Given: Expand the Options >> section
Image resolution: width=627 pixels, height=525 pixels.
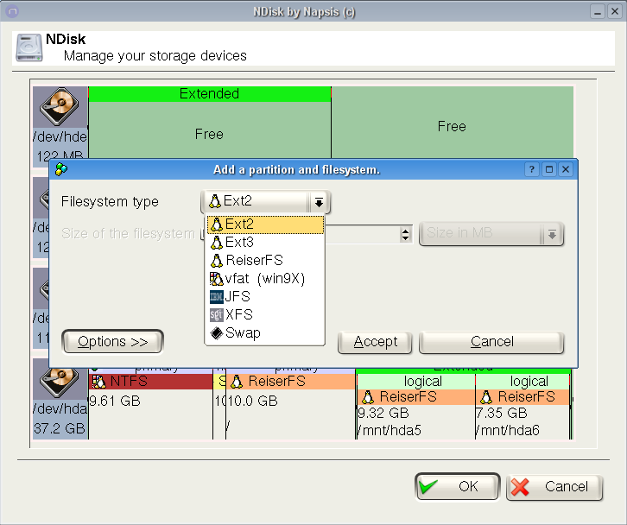Looking at the screenshot, I should click(x=112, y=342).
